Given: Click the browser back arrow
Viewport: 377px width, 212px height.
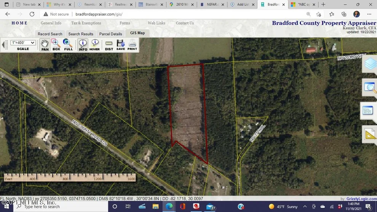Looking at the screenshot, I should (x=8, y=14).
